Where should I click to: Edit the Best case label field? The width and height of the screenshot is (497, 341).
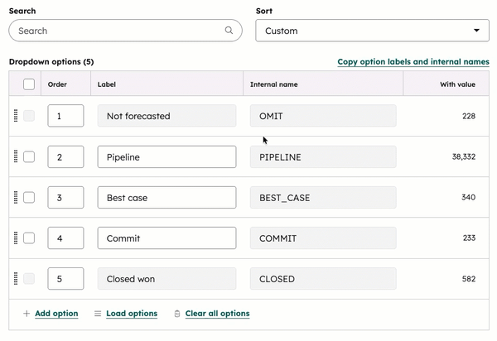[x=166, y=197]
